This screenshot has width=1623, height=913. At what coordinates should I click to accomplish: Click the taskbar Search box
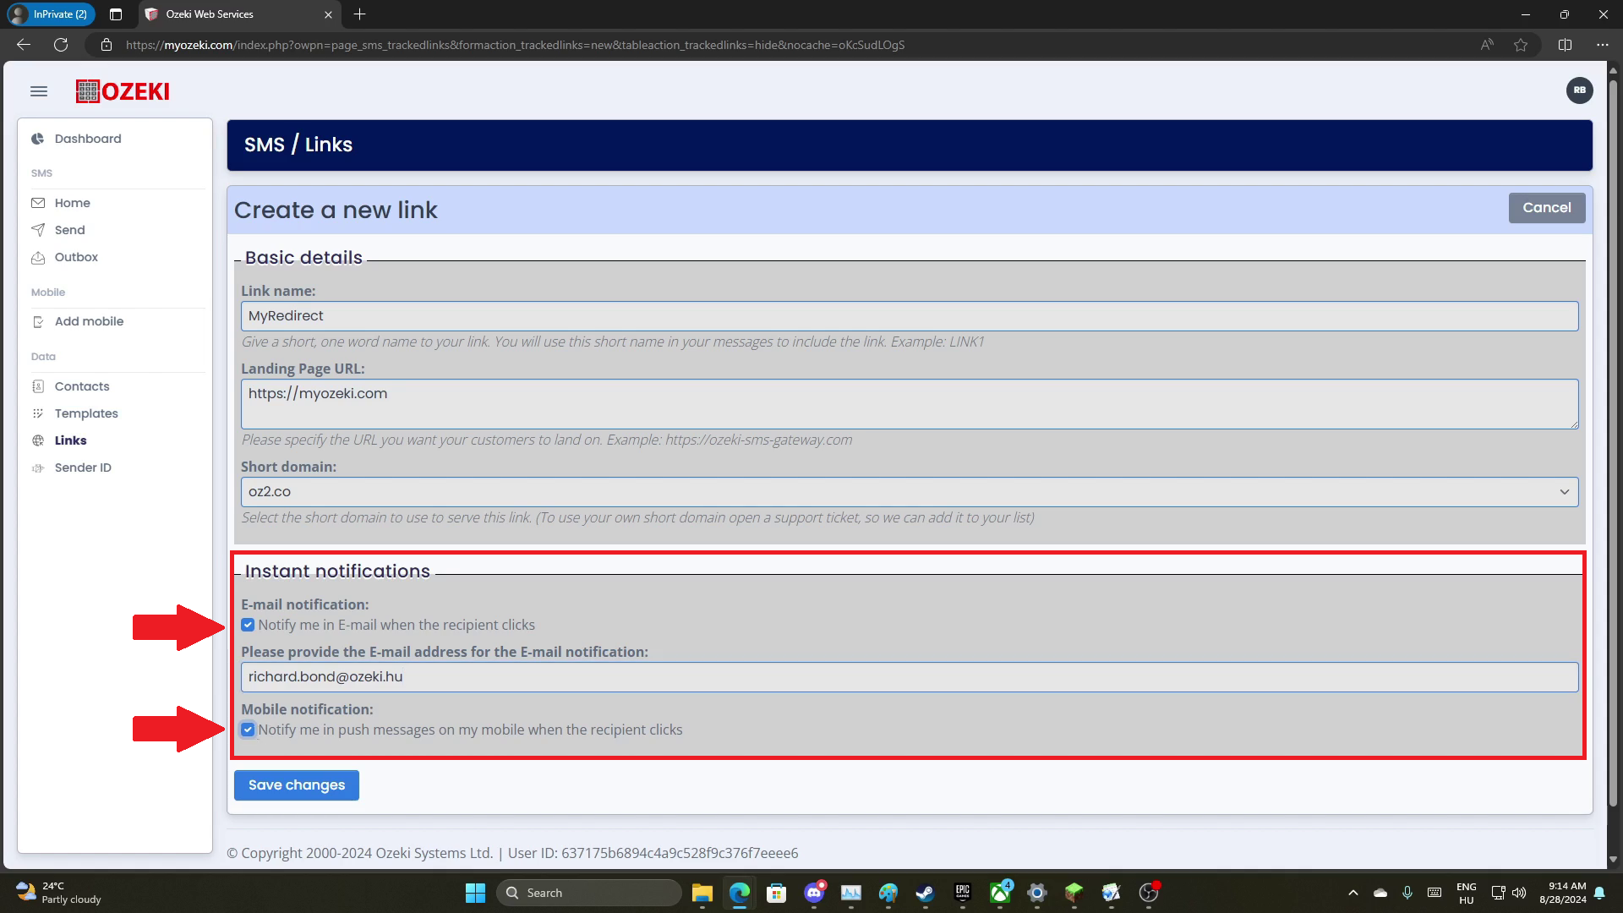(x=589, y=893)
